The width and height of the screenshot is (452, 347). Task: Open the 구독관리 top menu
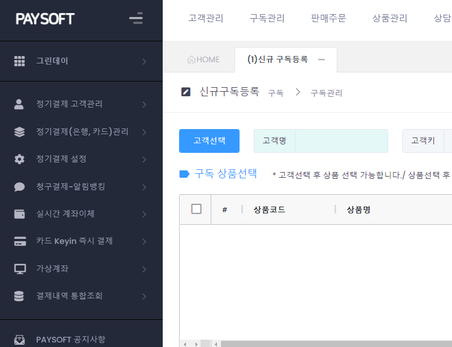(267, 18)
